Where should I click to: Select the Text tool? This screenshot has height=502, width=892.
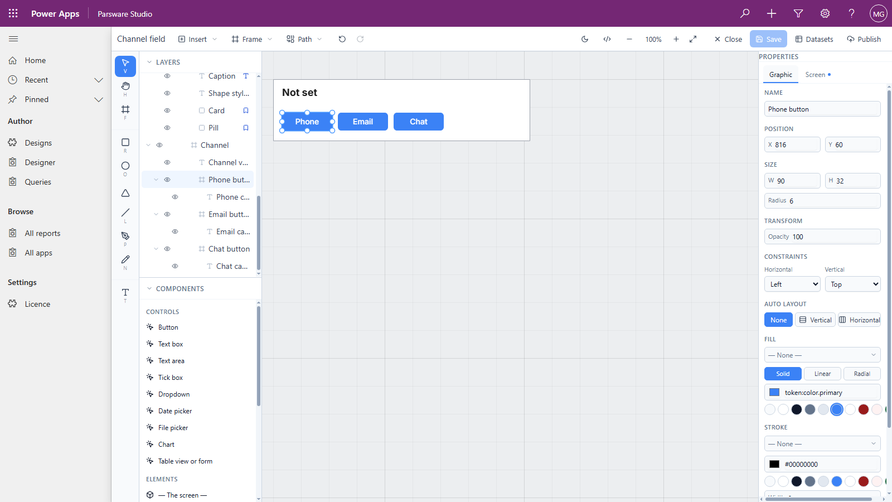[125, 295]
